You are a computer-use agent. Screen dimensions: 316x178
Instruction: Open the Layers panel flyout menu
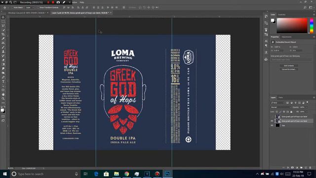pos(314,97)
